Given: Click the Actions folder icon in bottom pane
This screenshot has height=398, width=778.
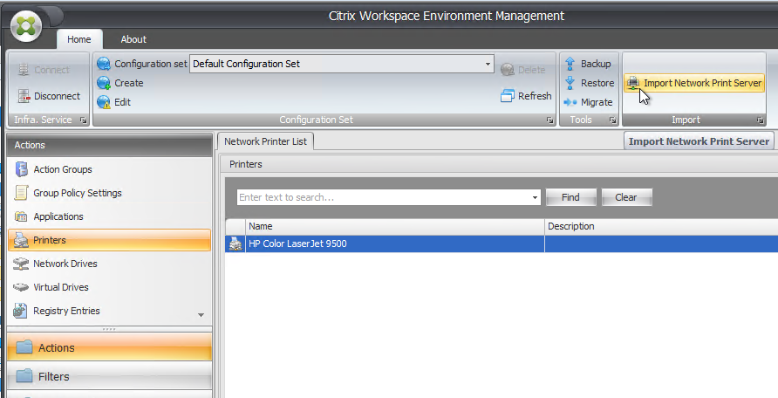Looking at the screenshot, I should [24, 347].
